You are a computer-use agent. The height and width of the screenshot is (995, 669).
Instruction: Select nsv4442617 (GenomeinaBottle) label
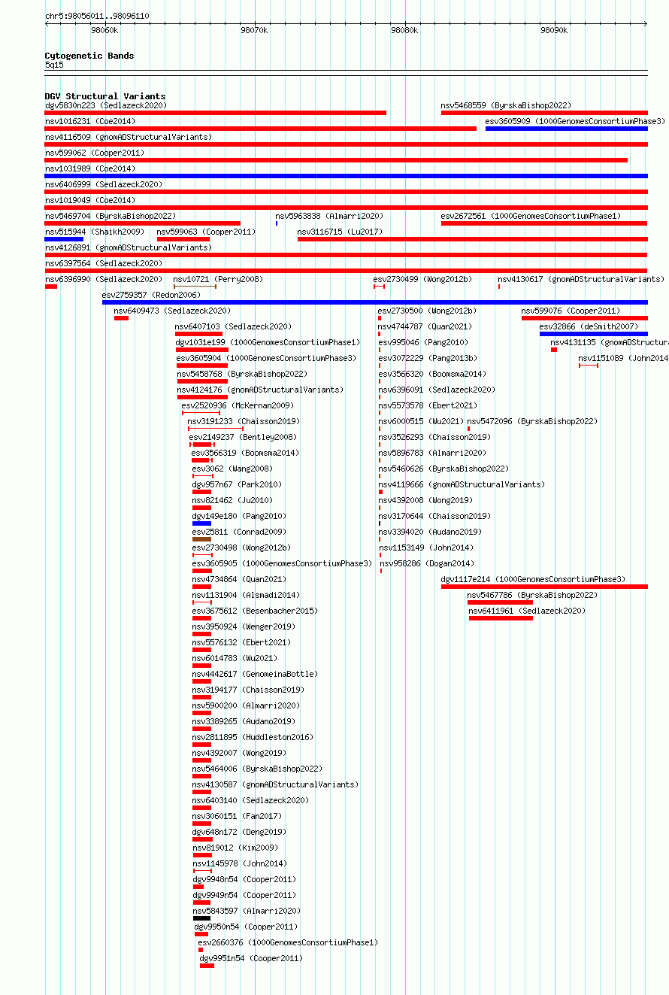[256, 675]
